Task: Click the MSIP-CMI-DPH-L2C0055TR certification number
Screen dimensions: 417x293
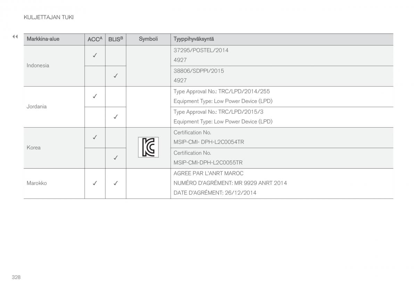Action: 208,163
